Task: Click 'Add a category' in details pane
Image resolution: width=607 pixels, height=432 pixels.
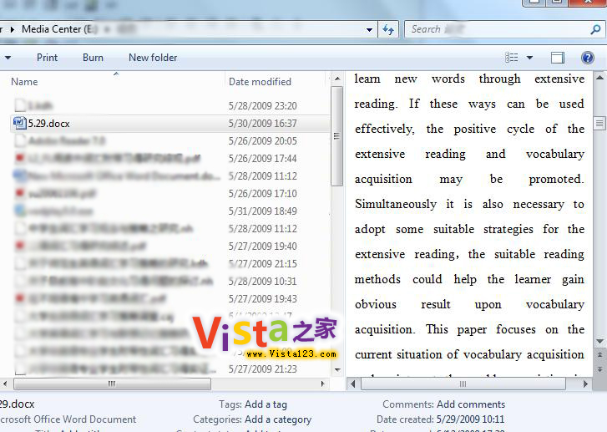Action: (x=278, y=419)
